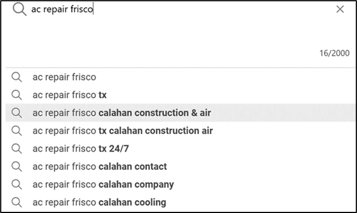Click magnifier icon beside 'calahan contact' suggestion
The height and width of the screenshot is (213, 357).
coord(17,166)
